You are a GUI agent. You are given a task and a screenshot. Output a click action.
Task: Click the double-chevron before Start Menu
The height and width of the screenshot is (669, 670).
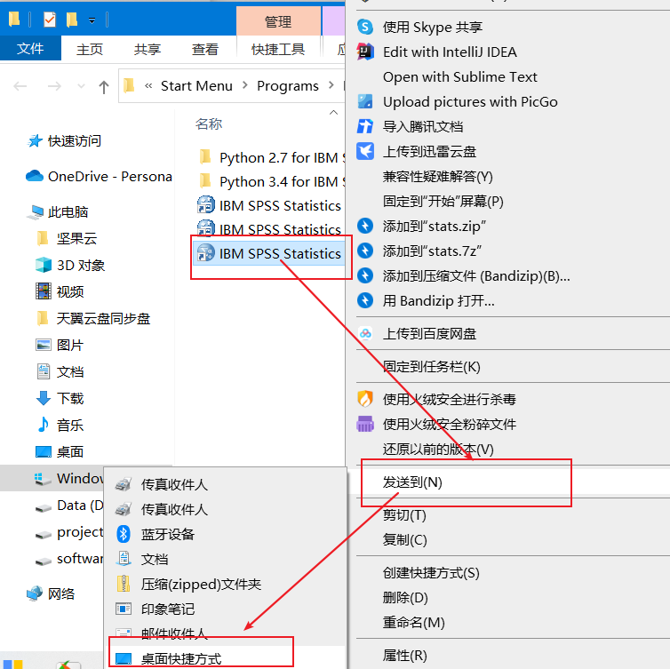tap(148, 86)
